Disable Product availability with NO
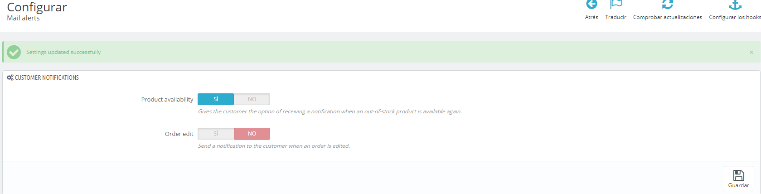Viewport: 761px width, 194px height. (252, 99)
